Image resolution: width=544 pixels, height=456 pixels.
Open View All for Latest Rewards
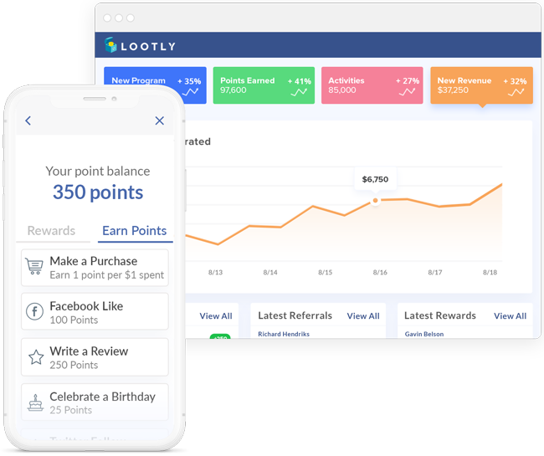pyautogui.click(x=510, y=316)
